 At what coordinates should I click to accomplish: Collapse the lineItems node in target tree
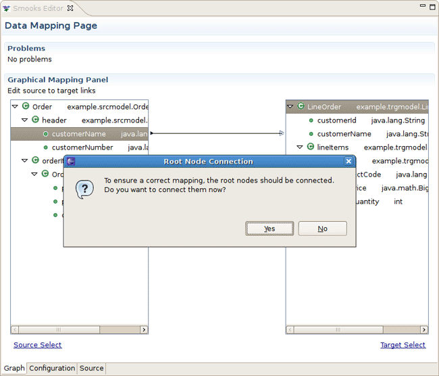(300, 147)
